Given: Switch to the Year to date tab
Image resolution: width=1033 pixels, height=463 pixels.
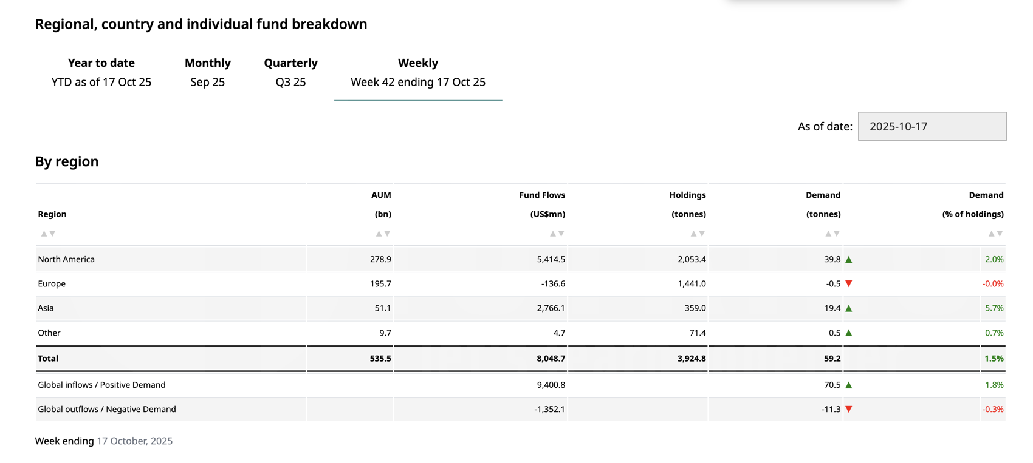Looking at the screenshot, I should (101, 72).
